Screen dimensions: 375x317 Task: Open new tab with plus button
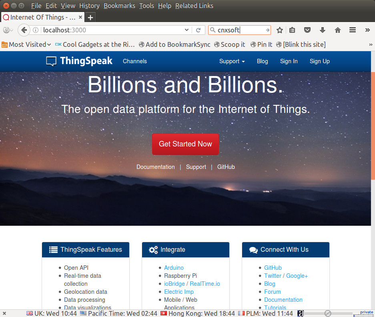90,18
